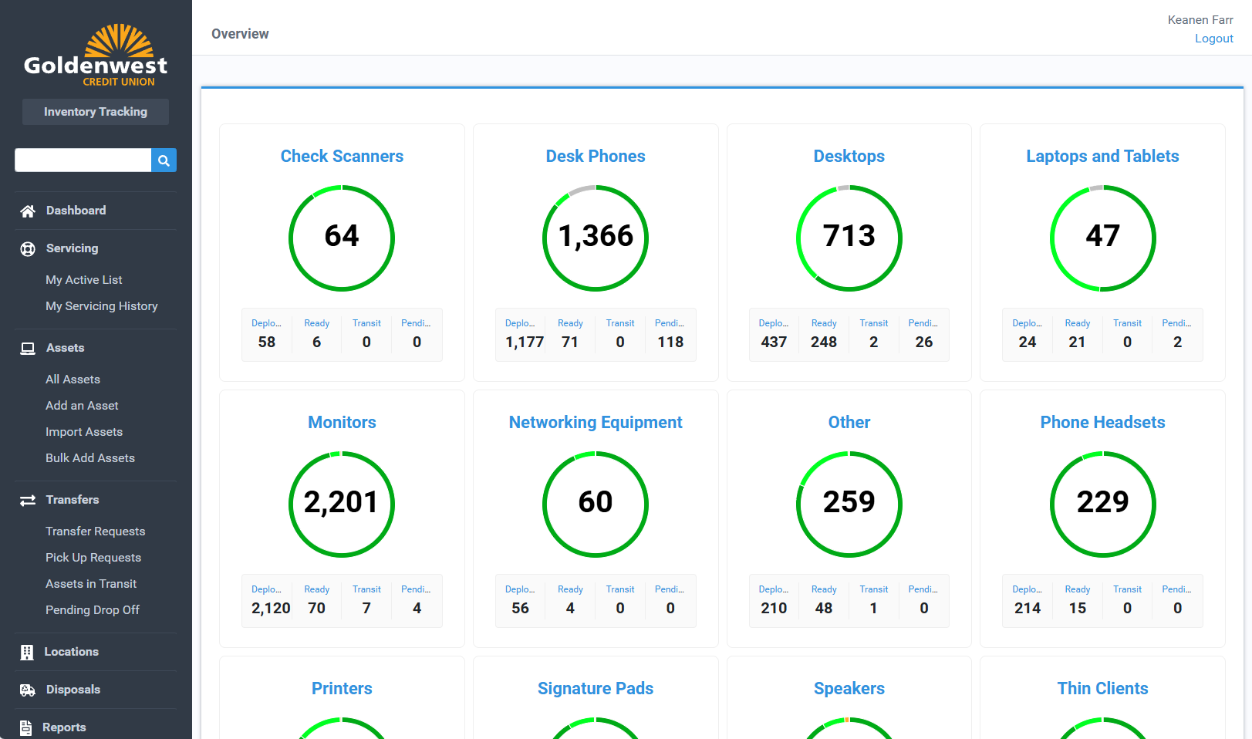Click the Servicing gear icon in sidebar

(x=28, y=248)
